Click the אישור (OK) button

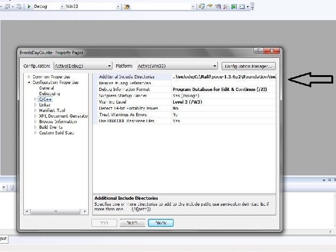coord(161,223)
